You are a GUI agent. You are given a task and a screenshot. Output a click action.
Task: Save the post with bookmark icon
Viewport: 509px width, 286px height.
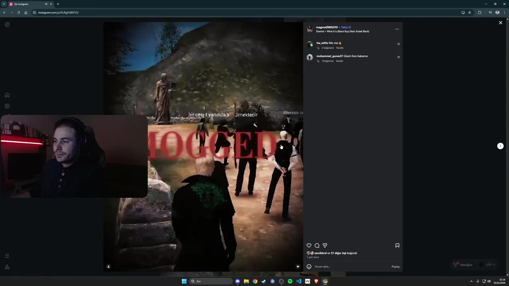click(x=397, y=245)
